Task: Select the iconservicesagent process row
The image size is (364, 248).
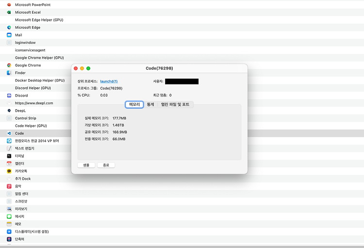Action: pos(182,50)
